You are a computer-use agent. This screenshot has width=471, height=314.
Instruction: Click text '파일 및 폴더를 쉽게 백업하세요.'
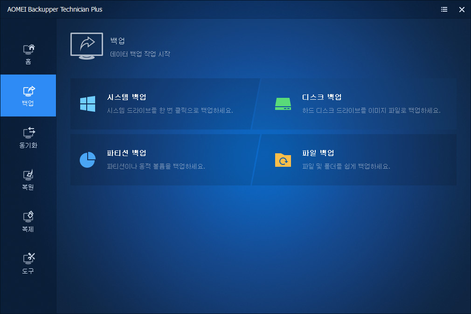pyautogui.click(x=346, y=166)
